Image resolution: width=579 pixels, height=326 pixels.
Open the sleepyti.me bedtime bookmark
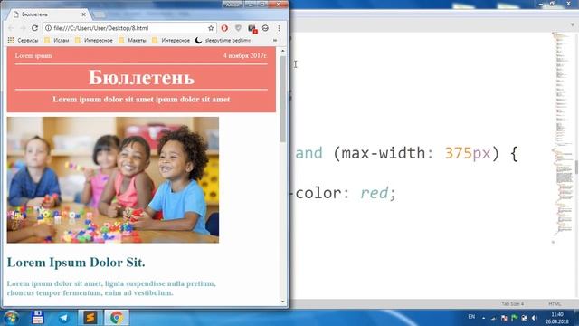[x=223, y=40]
